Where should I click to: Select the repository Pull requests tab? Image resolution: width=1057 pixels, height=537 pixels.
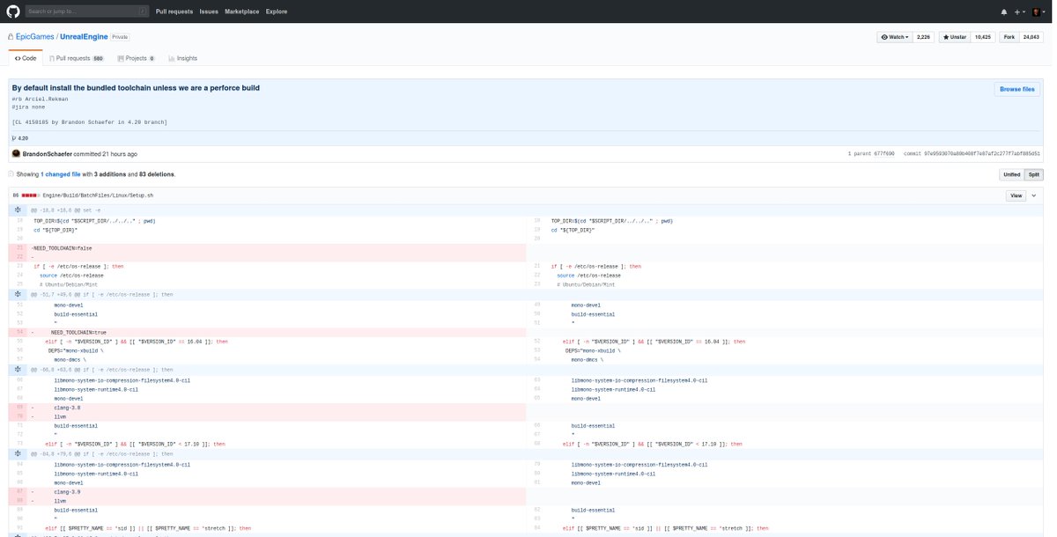(76, 58)
